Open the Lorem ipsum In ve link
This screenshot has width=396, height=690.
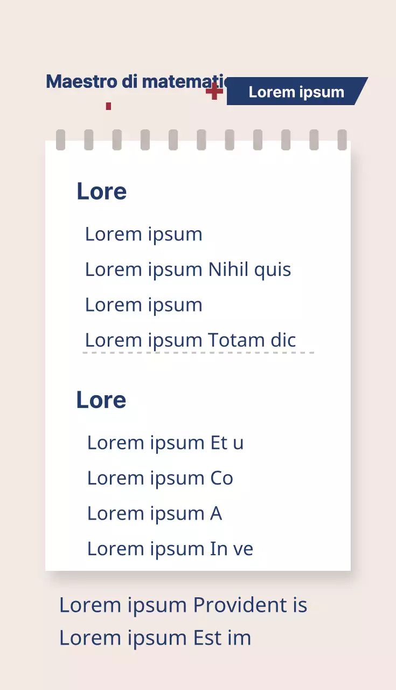coord(170,549)
